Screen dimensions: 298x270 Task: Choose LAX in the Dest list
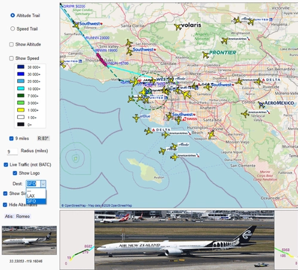pyautogui.click(x=36, y=196)
